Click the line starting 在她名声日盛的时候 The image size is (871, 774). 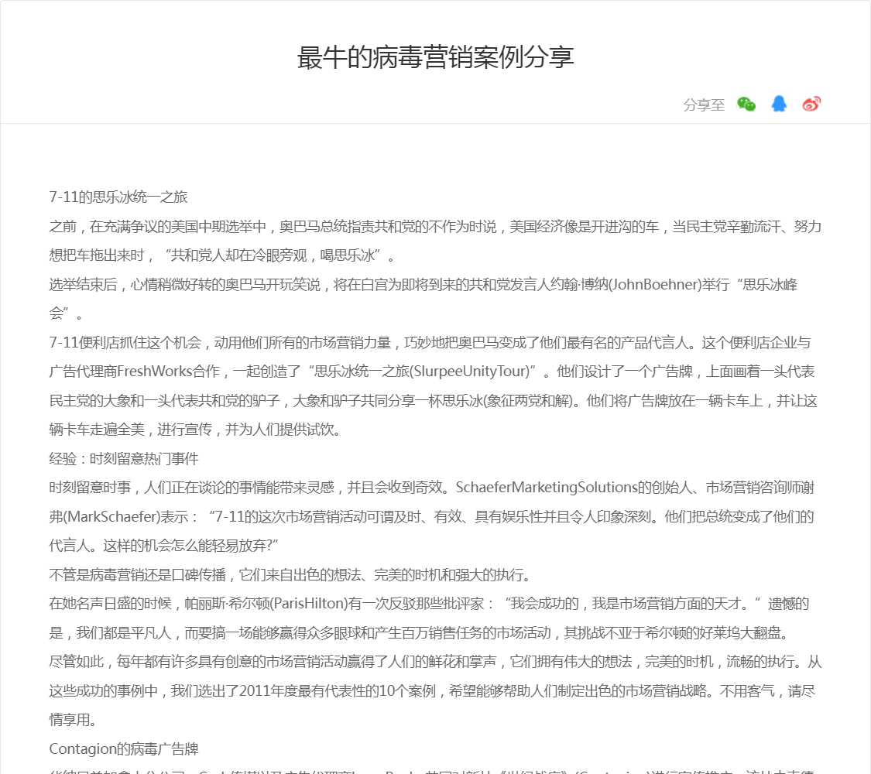coord(429,604)
